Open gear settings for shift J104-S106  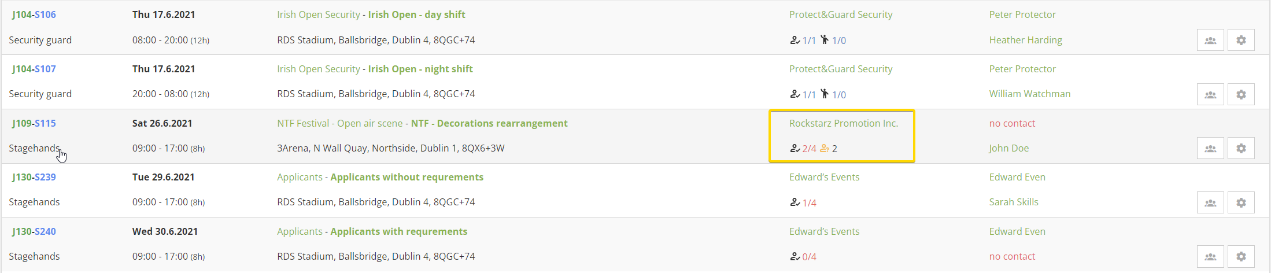tap(1241, 40)
